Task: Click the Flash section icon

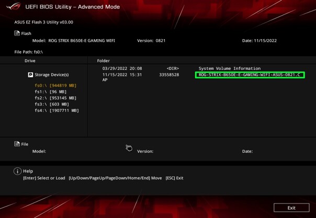Action: click(17, 33)
